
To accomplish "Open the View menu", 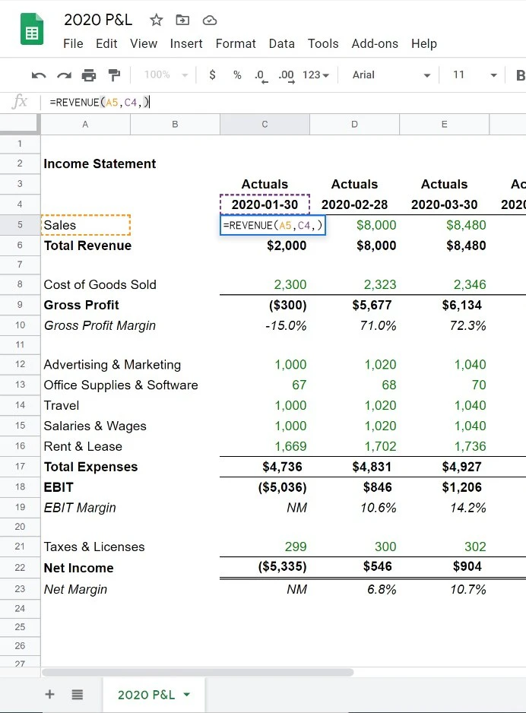I will (x=144, y=43).
